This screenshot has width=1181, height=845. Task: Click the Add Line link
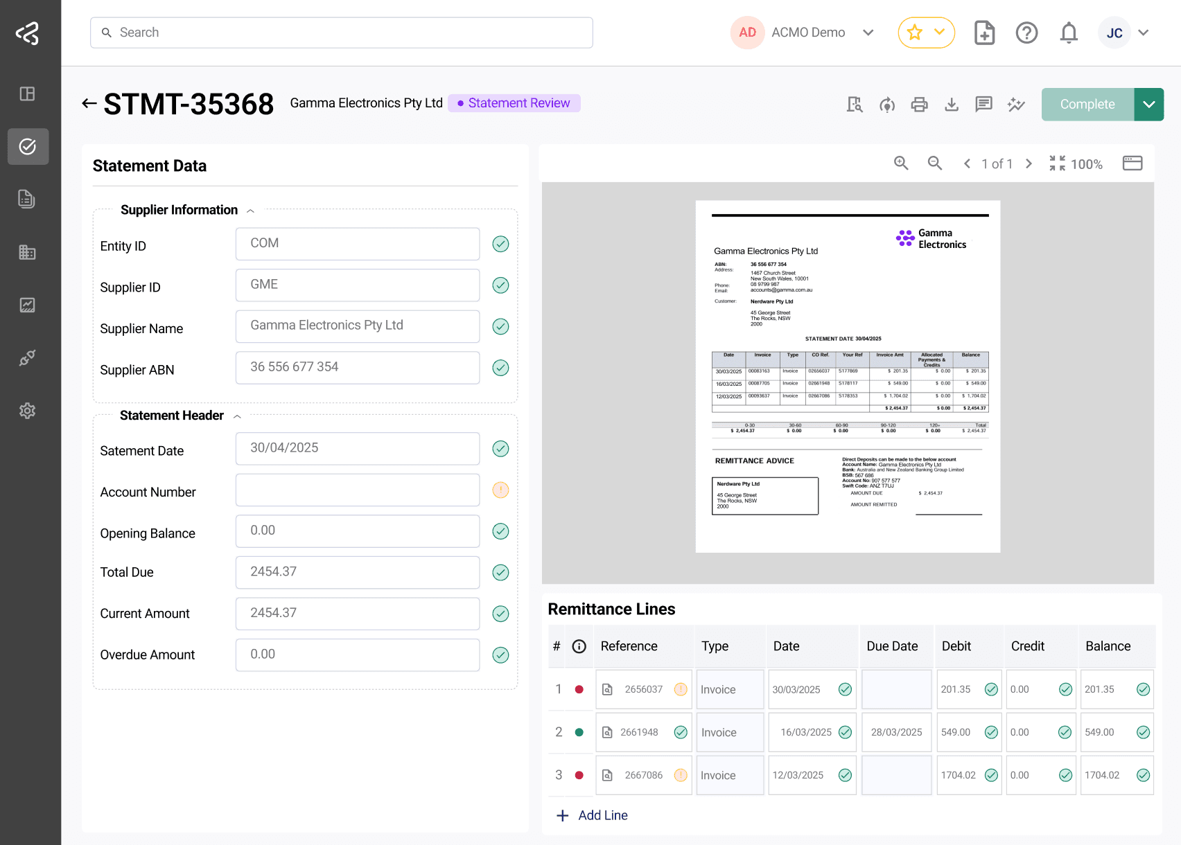pos(592,815)
